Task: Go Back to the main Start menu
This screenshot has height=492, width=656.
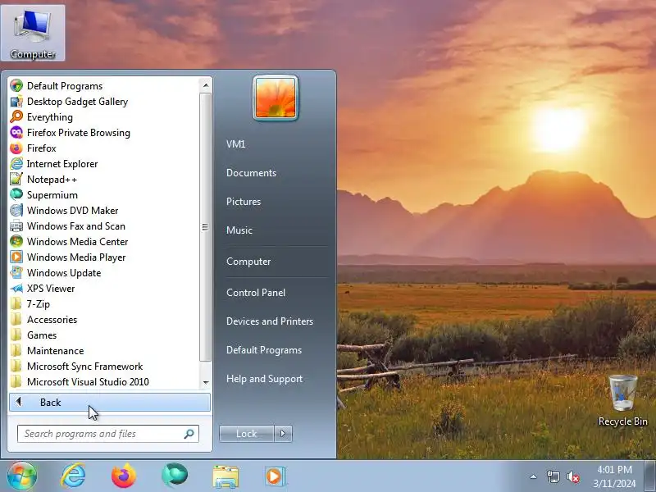Action: coord(110,402)
